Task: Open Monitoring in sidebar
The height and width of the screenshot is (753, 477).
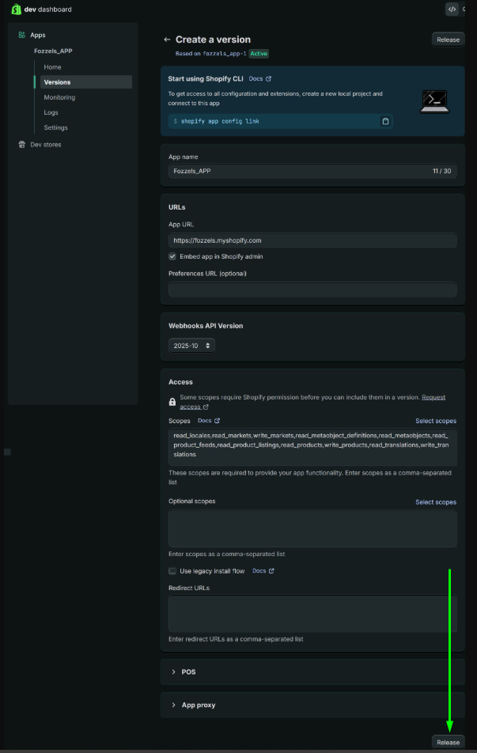Action: (59, 97)
